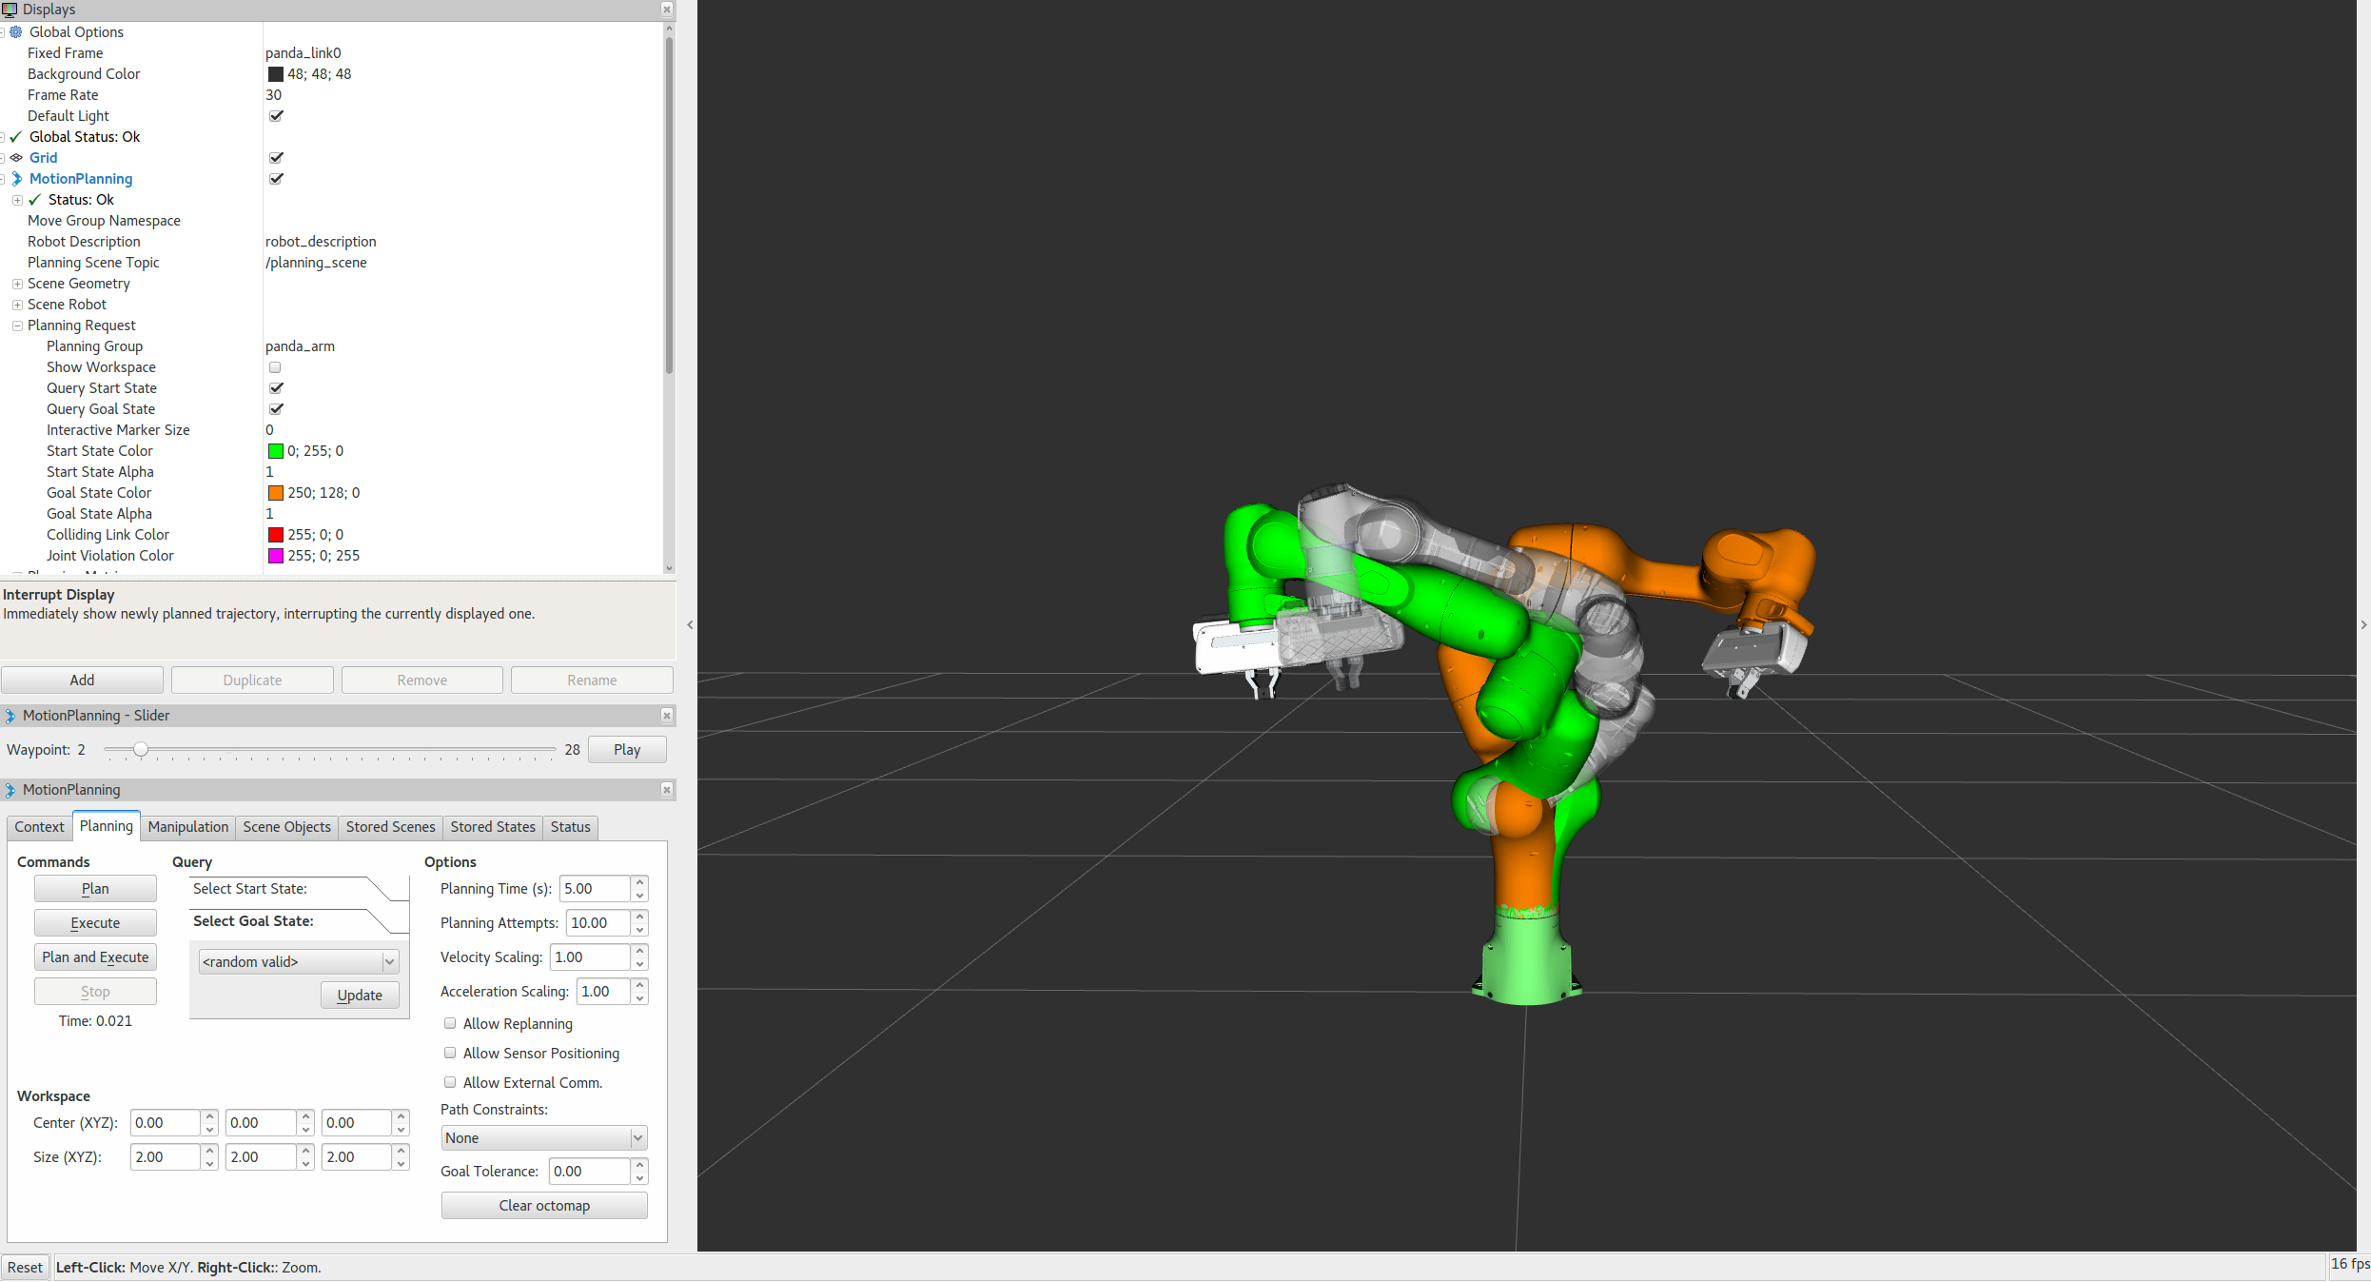Open the Stored States tab
The width and height of the screenshot is (2371, 1282).
click(x=493, y=827)
